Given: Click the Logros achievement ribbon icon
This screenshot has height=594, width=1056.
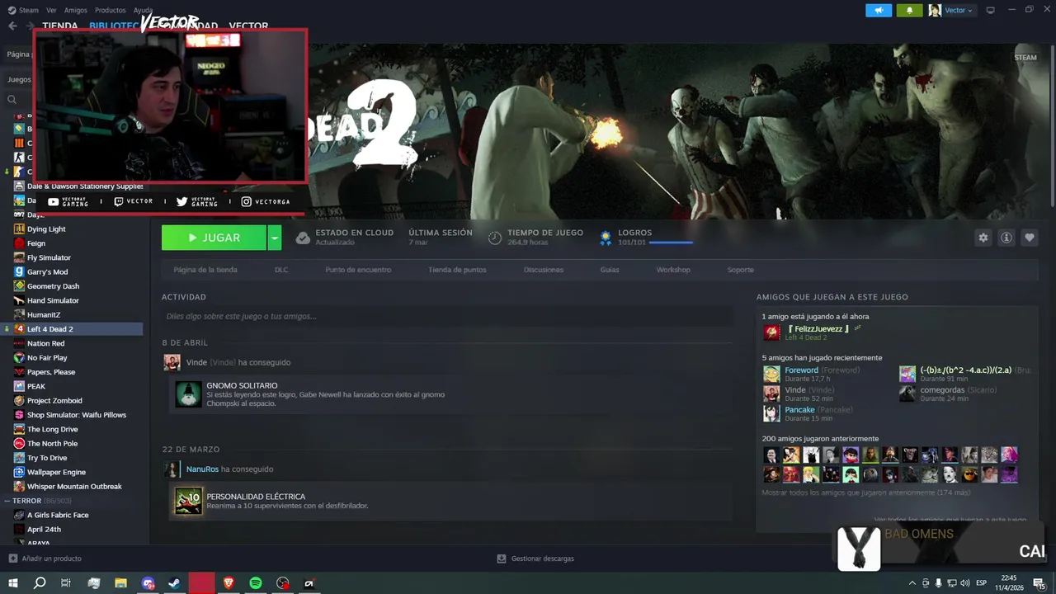Looking at the screenshot, I should 606,238.
